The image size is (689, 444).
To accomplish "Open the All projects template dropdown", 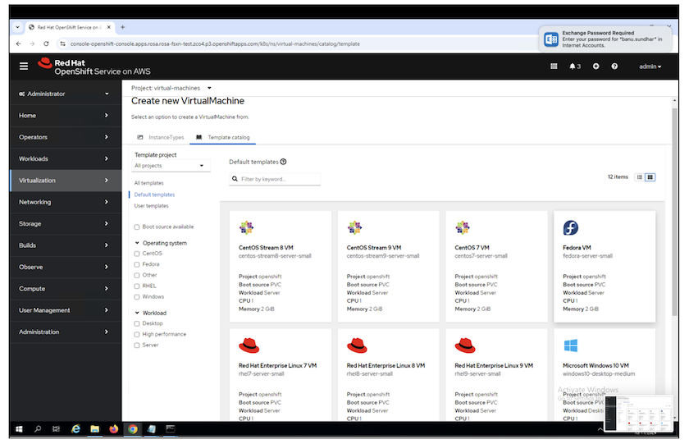I will tap(171, 166).
